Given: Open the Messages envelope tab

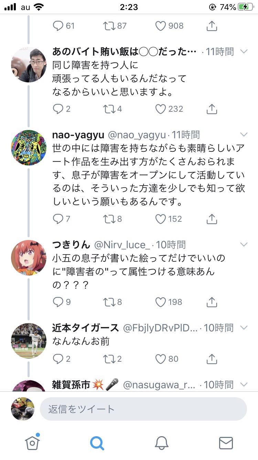Looking at the screenshot, I should (x=226, y=443).
